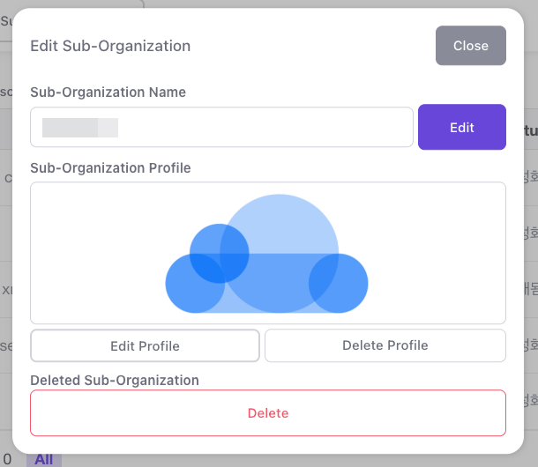Click the red Delete sub-organization button
Viewport: 538px width, 467px height.
pos(267,412)
